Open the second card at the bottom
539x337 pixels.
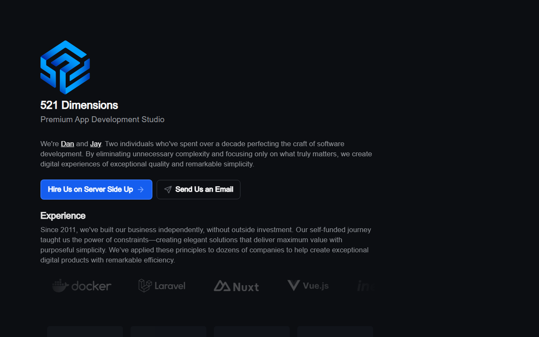168,332
